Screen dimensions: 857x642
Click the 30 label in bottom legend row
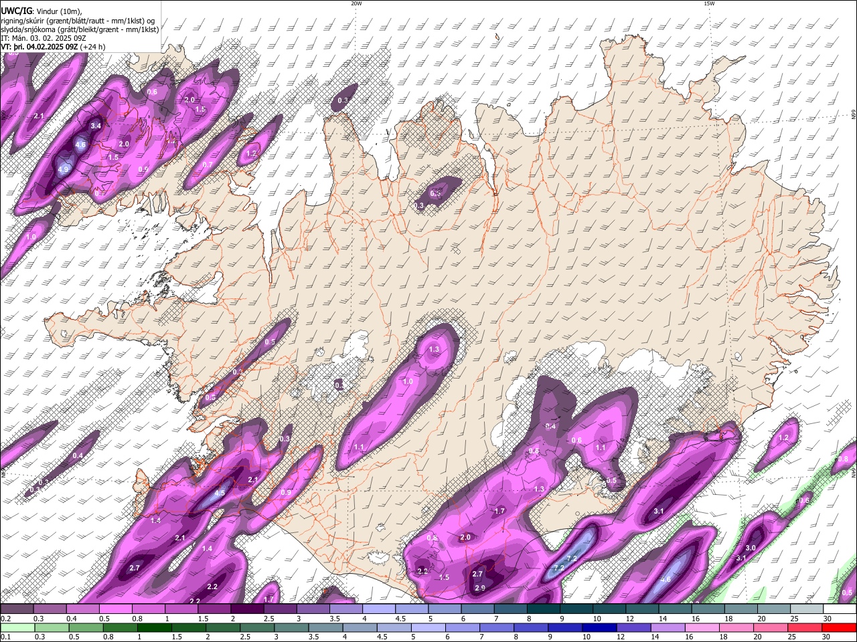pyautogui.click(x=826, y=637)
